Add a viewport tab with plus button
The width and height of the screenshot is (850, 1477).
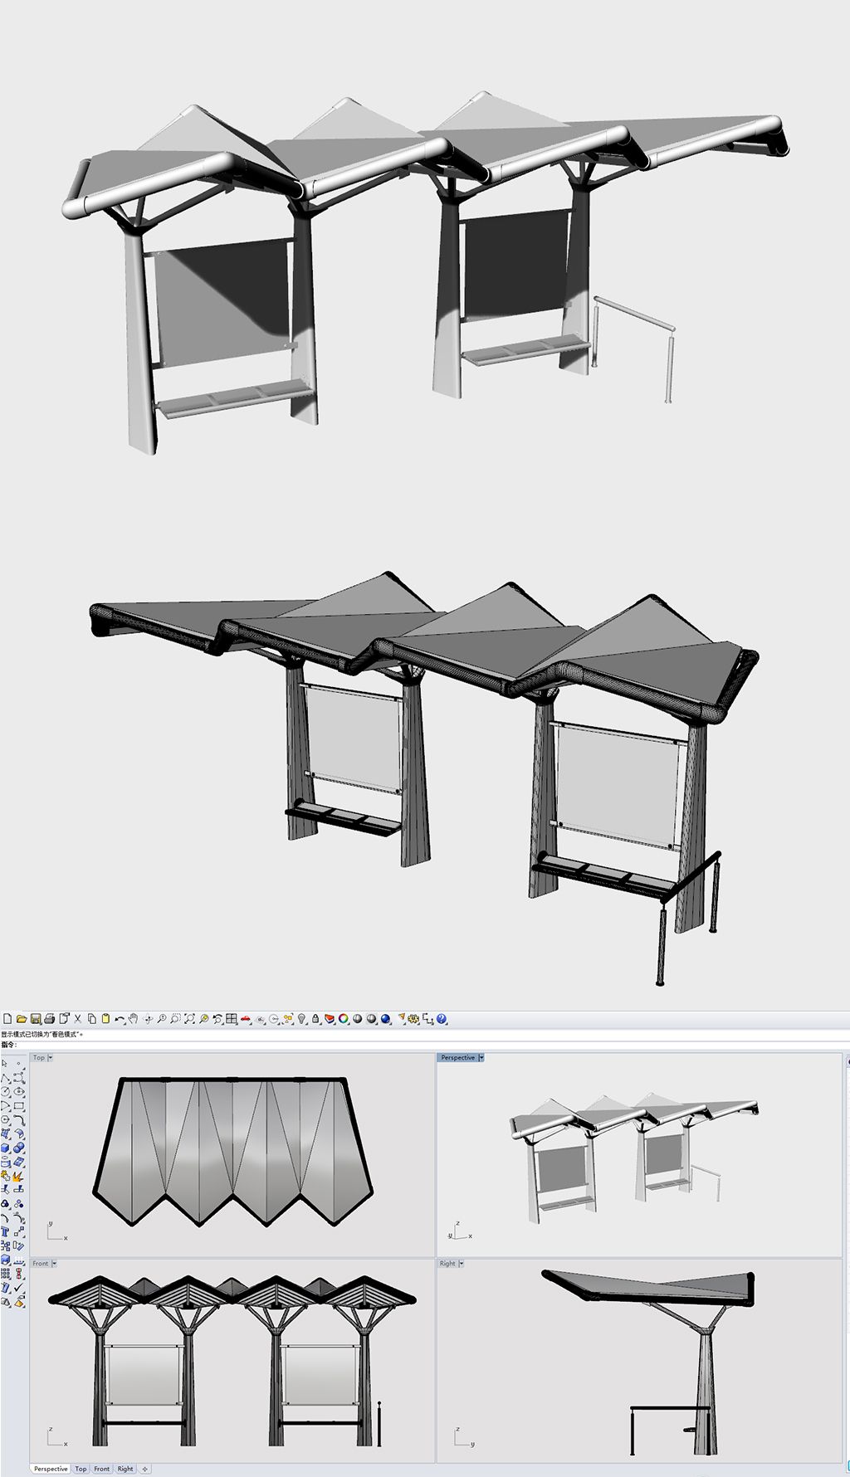pos(144,1469)
